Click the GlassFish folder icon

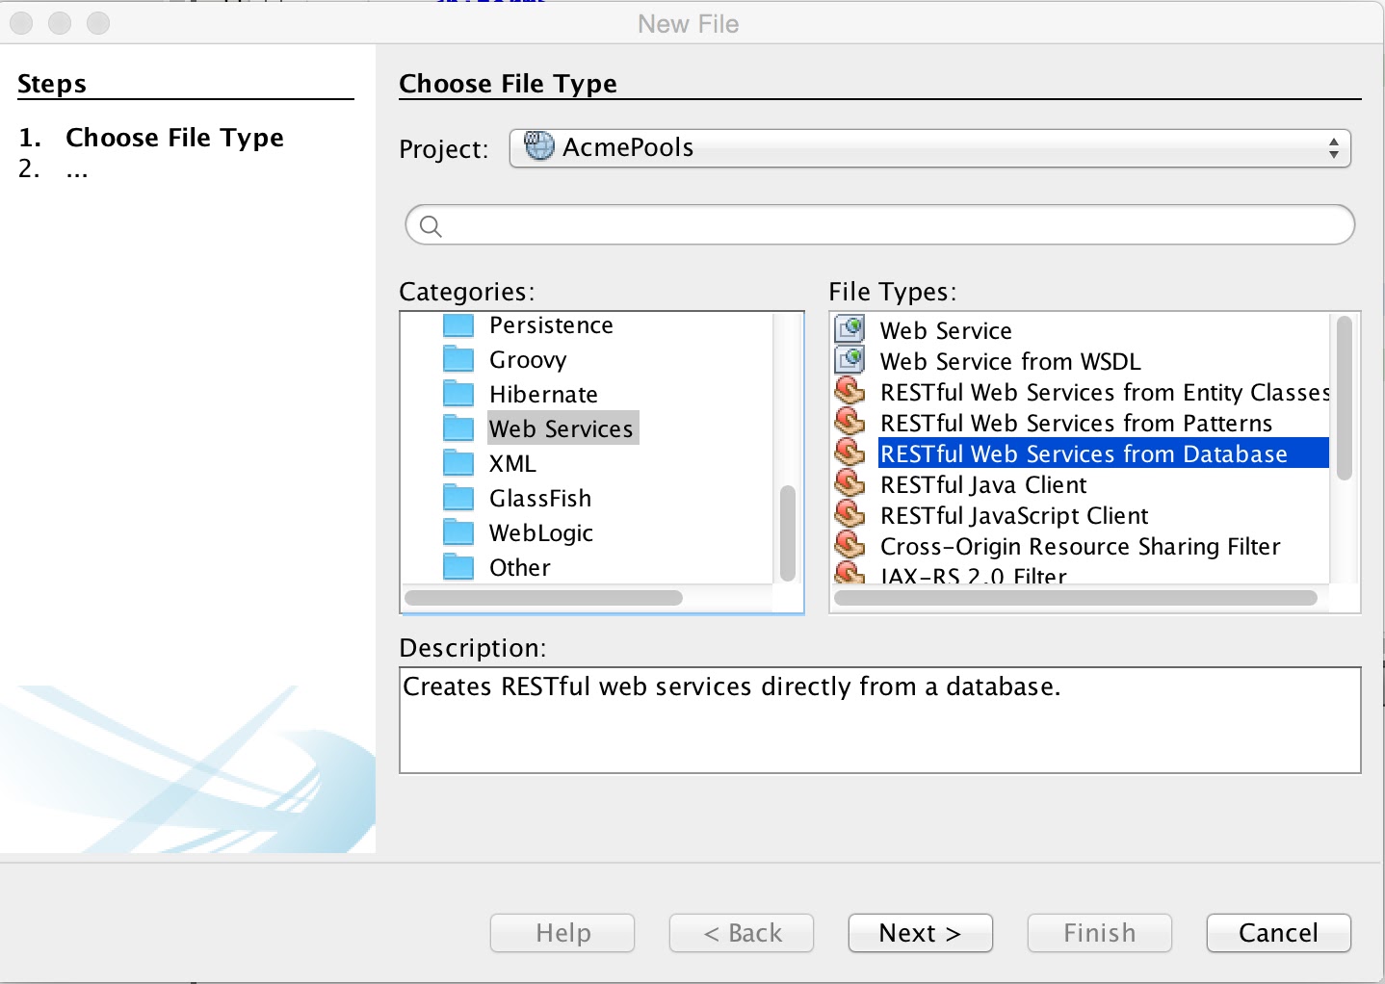click(457, 497)
